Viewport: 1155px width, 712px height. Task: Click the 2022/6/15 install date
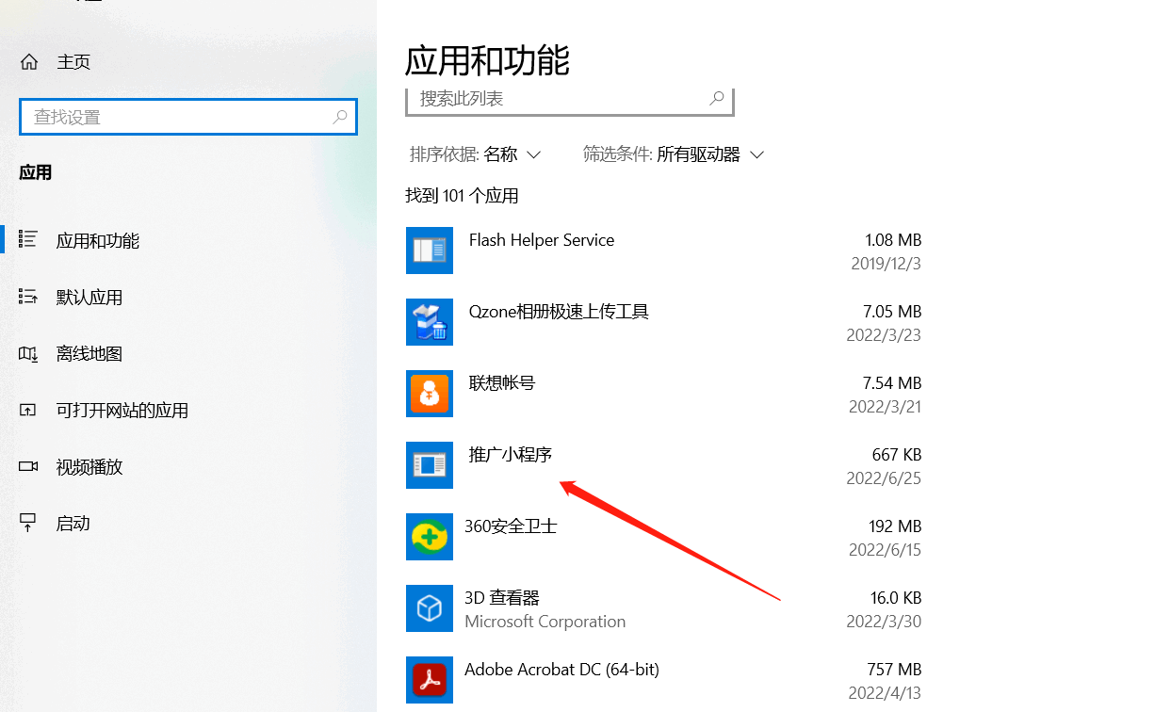pos(886,550)
